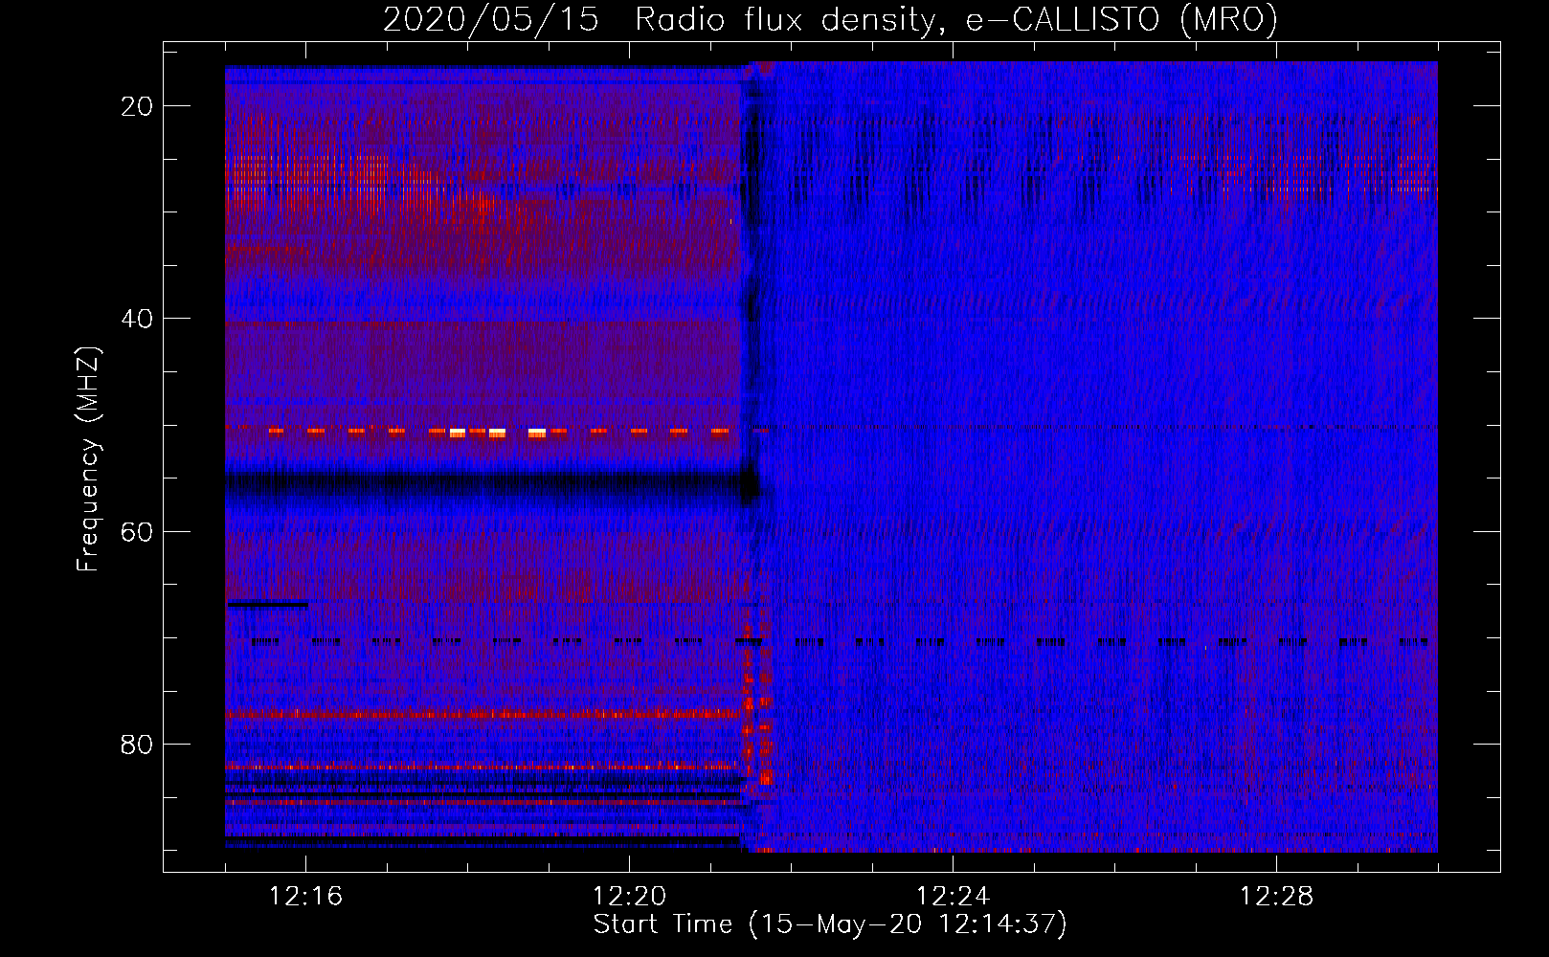Click the dark horizontal band near 56 MHz

pyautogui.click(x=492, y=488)
